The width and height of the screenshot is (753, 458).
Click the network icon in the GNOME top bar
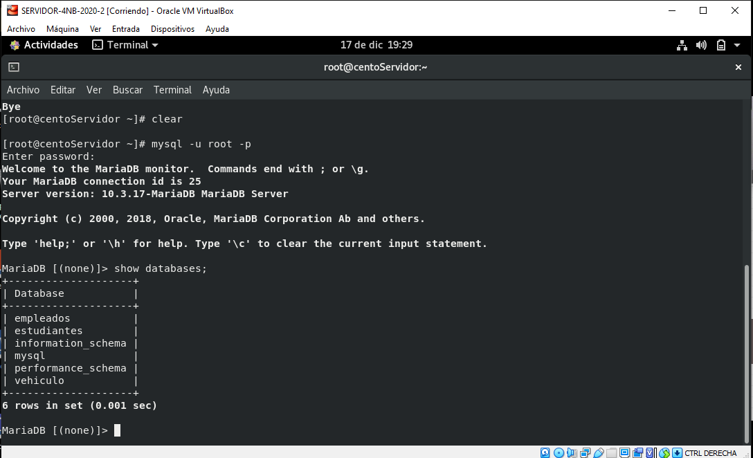point(682,45)
